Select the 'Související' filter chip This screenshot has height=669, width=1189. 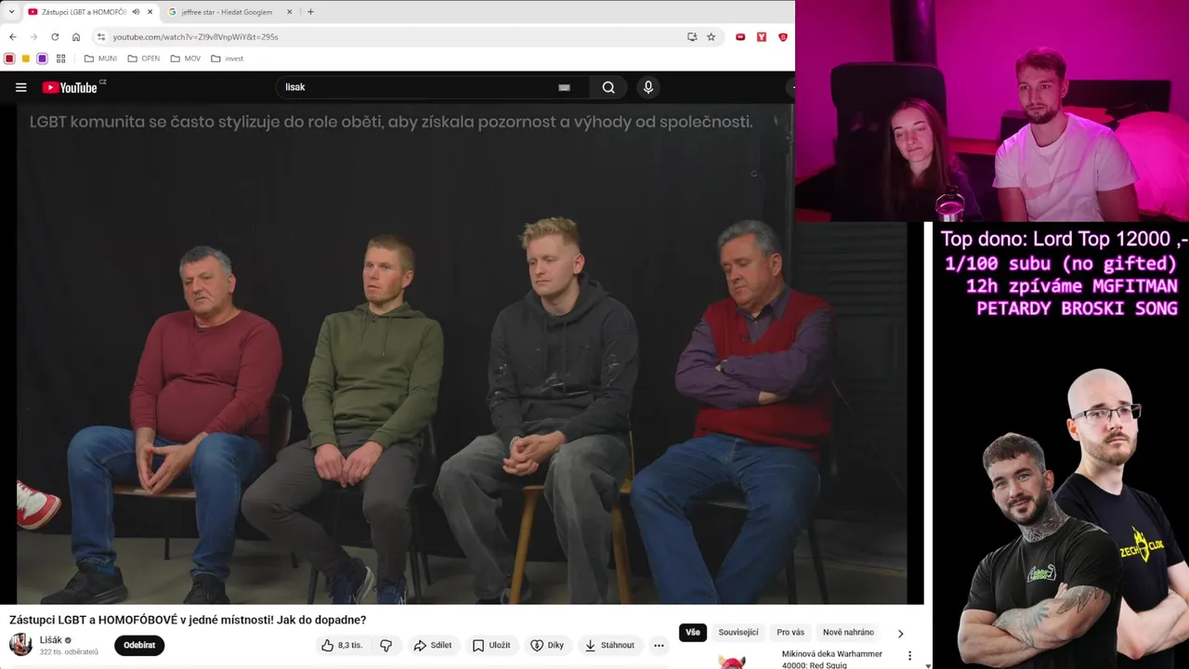tap(738, 633)
